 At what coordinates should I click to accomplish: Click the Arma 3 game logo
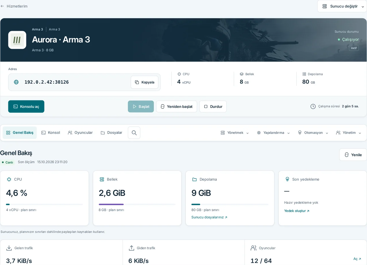click(17, 40)
